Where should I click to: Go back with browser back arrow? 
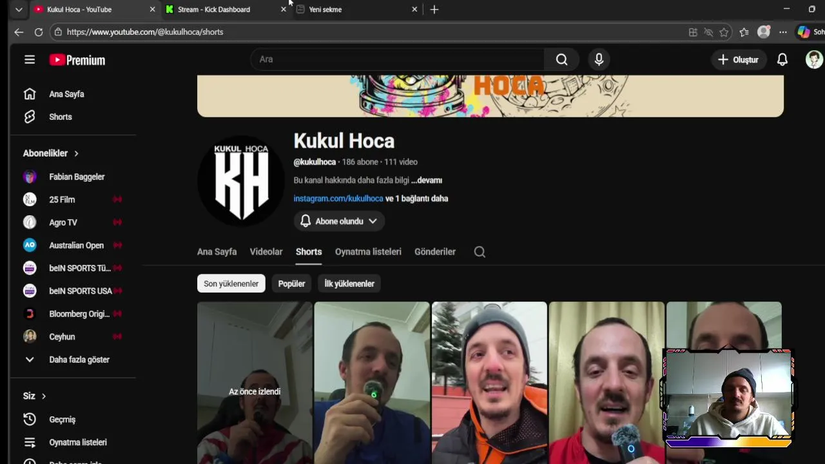coord(19,32)
